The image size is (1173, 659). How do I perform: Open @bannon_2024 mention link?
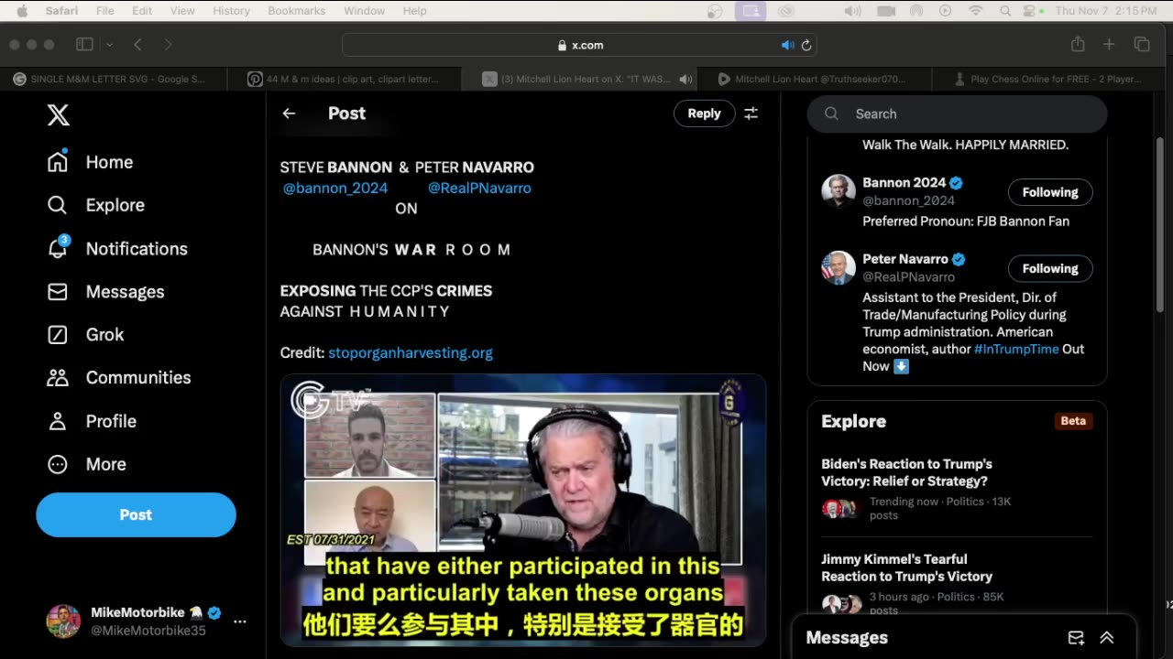tap(334, 188)
